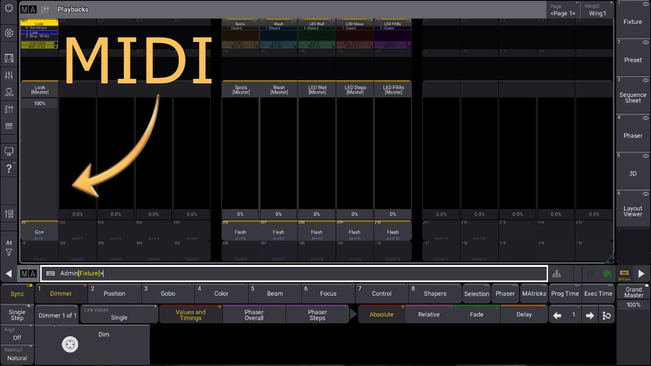Viewport: 651px width, 366px height.
Task: Select the Beam feature group tab
Action: (x=275, y=294)
